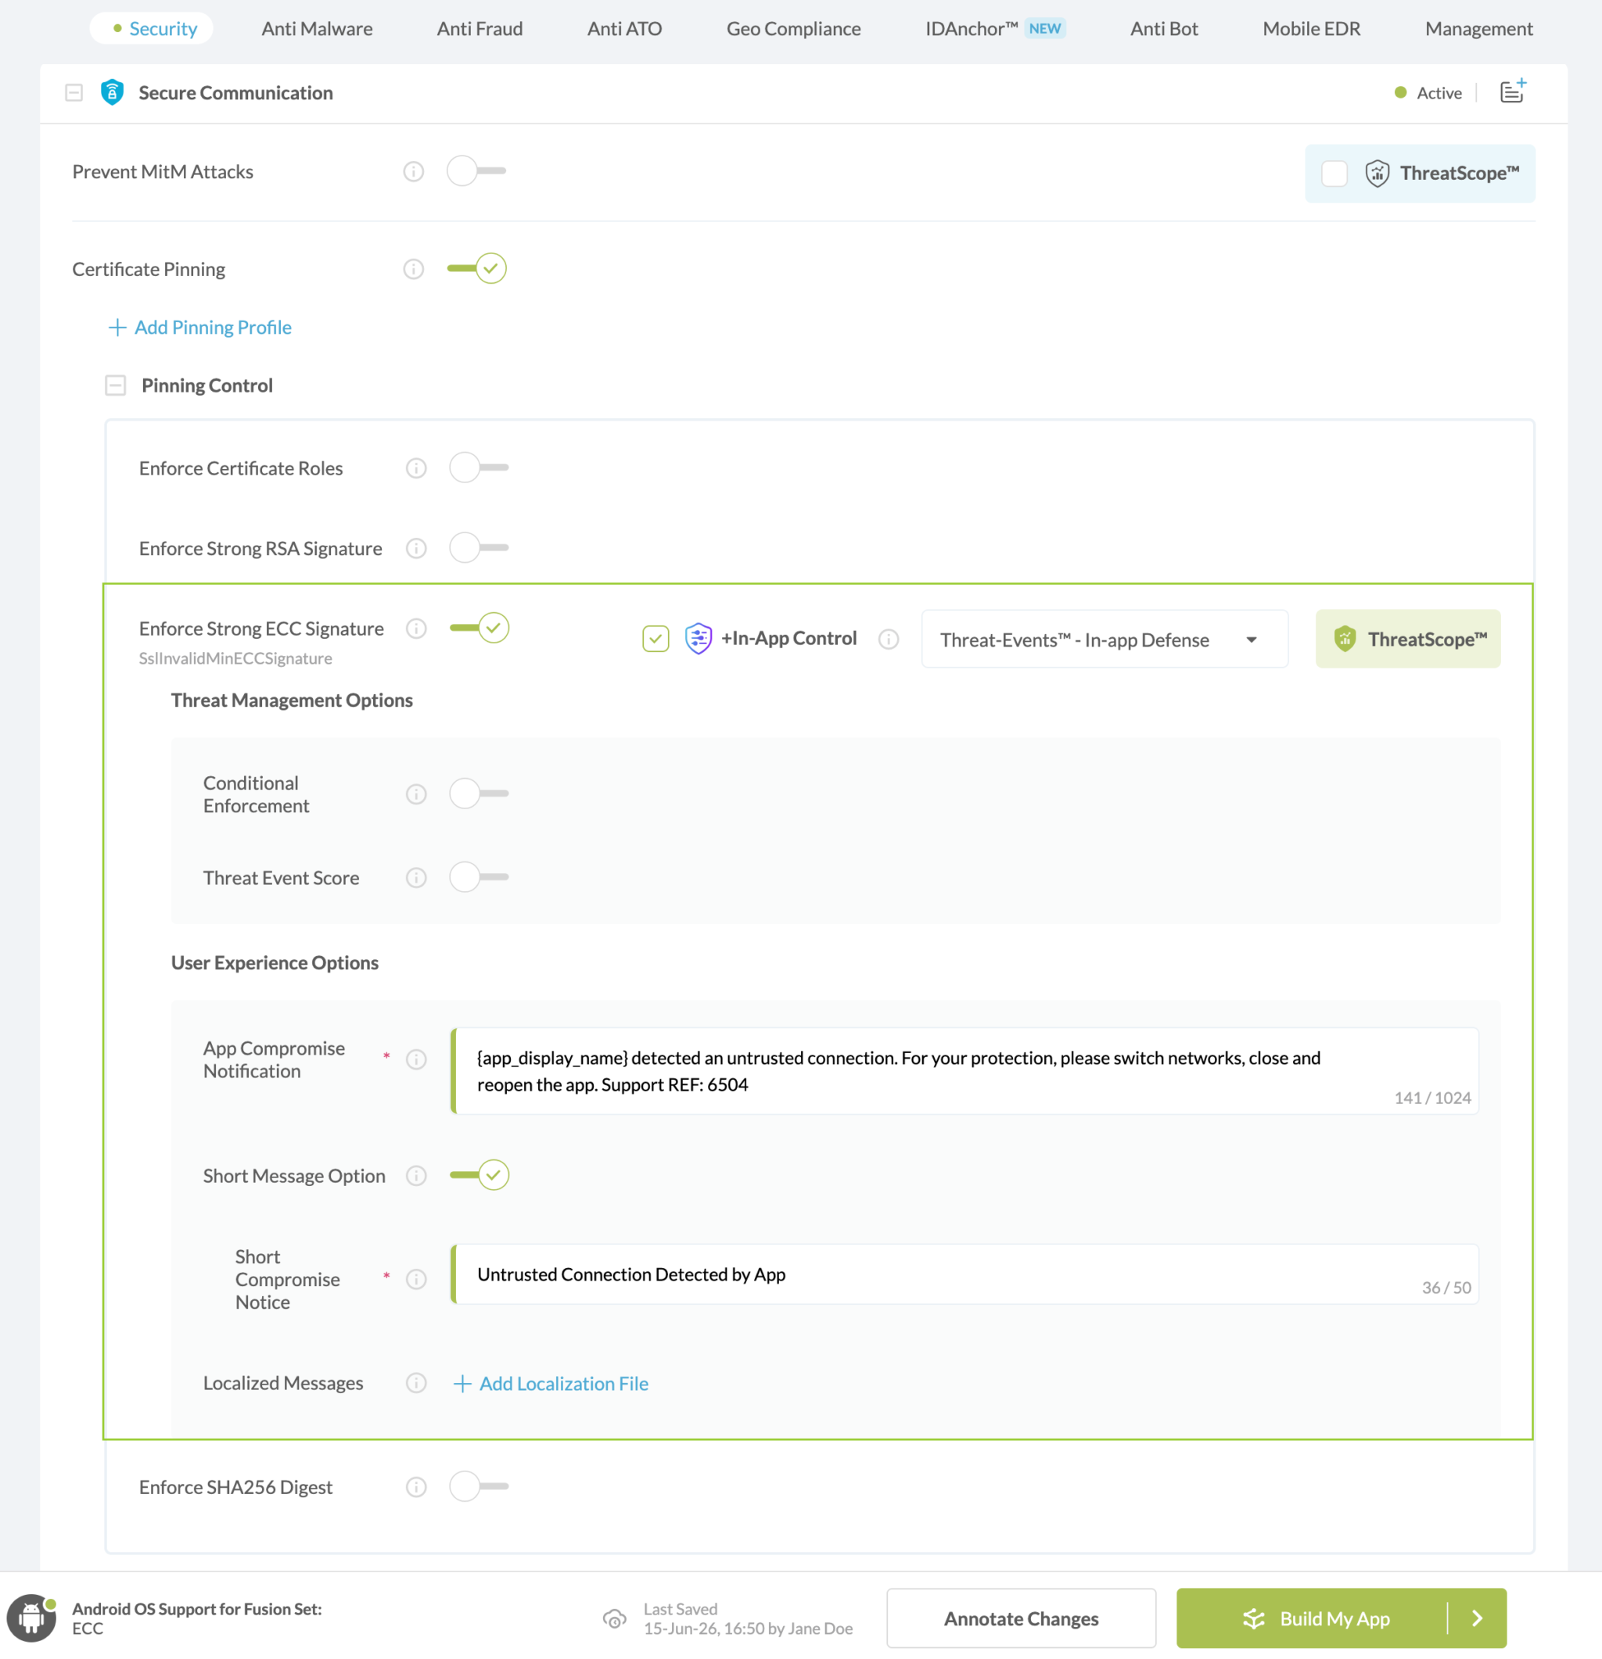
Task: Open info icon for Enforce Certificate Roles
Action: coord(415,468)
